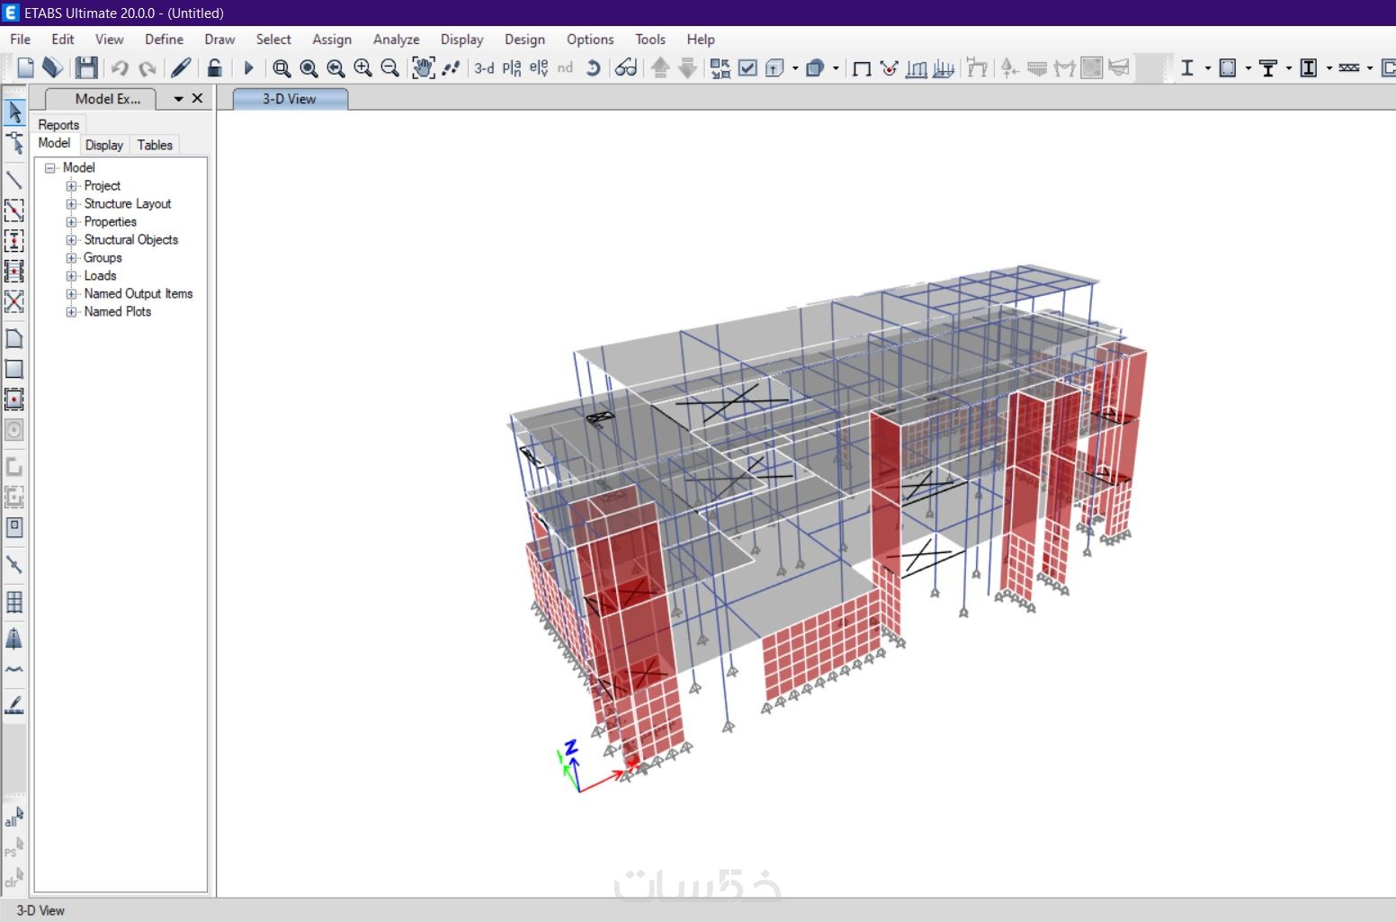Screen dimensions: 1396x922
Task: Open the Design menu
Action: [524, 40]
